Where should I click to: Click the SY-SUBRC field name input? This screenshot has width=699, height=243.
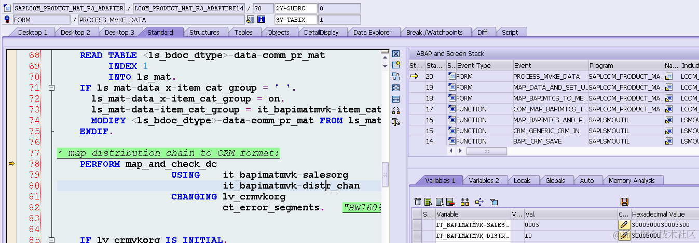point(296,8)
